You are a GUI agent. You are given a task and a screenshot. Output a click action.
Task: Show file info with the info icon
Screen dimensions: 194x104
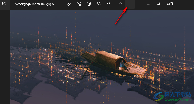[x=109, y=4]
